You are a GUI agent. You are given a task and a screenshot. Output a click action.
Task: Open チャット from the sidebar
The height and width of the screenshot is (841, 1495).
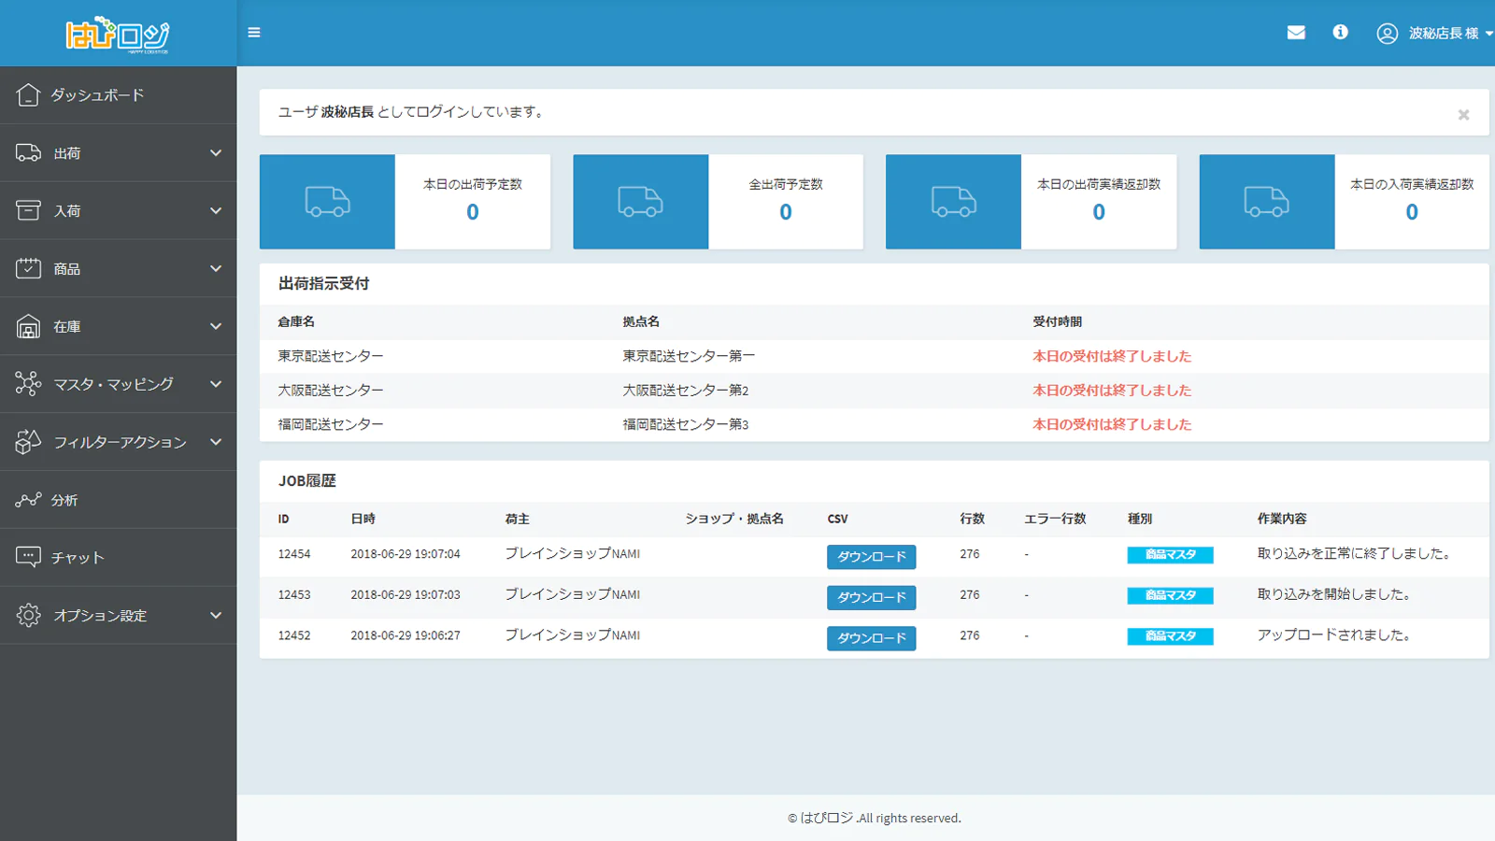[78, 558]
